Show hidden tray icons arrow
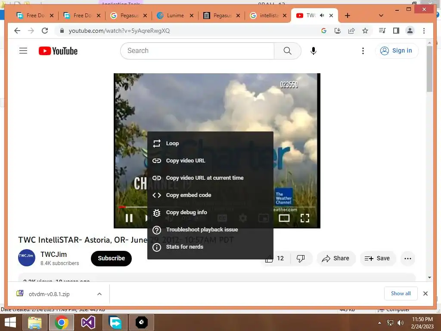The image size is (441, 331). click(x=379, y=323)
